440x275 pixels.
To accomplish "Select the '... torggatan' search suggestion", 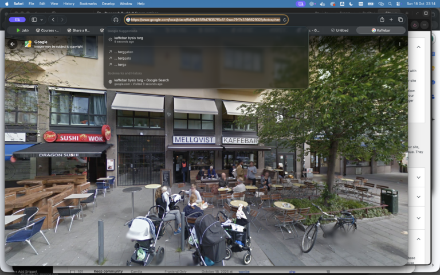I will pyautogui.click(x=206, y=52).
